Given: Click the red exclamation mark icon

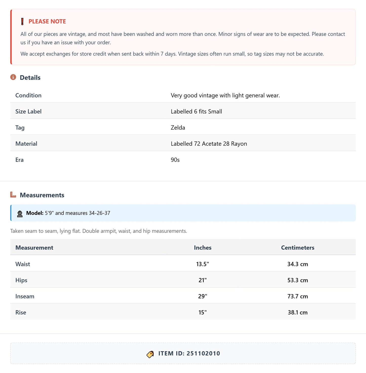Looking at the screenshot, I should pos(22,22).
